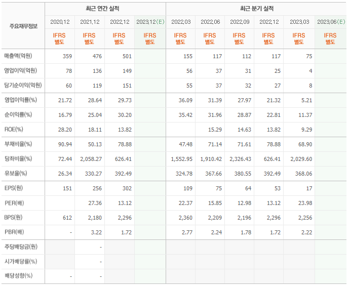Select the EPS(원) row label
349x286 pixels.
pyautogui.click(x=14, y=188)
